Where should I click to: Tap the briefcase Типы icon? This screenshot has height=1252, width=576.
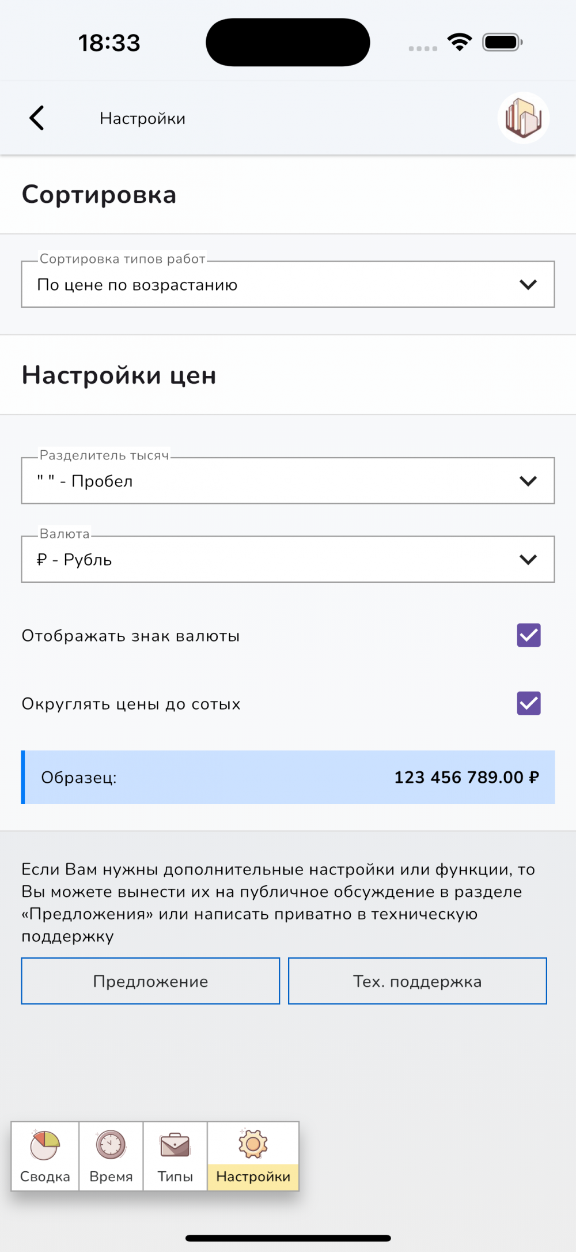(175, 1145)
